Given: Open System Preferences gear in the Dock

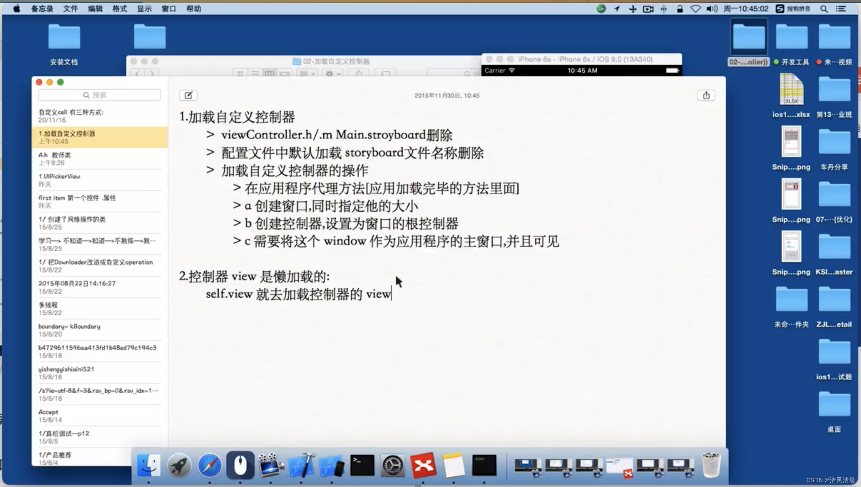Looking at the screenshot, I should pyautogui.click(x=393, y=465).
